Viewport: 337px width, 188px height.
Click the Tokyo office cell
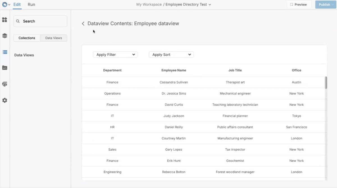(297, 116)
